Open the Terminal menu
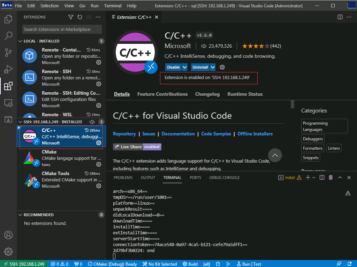The width and height of the screenshot is (357, 267). coord(113,6)
